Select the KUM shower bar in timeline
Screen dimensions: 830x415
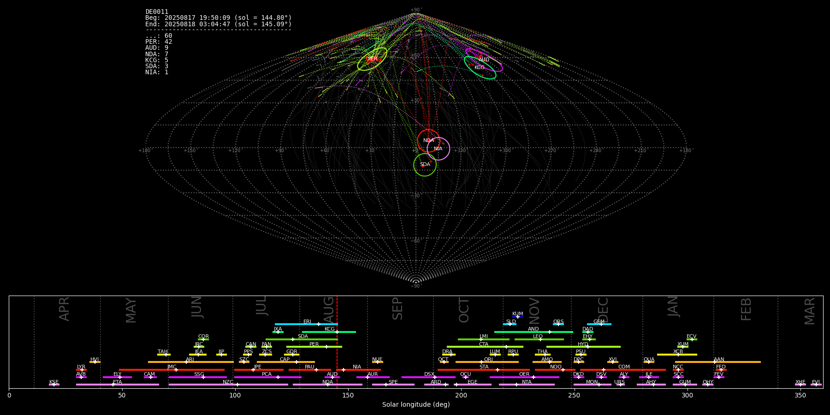click(518, 317)
